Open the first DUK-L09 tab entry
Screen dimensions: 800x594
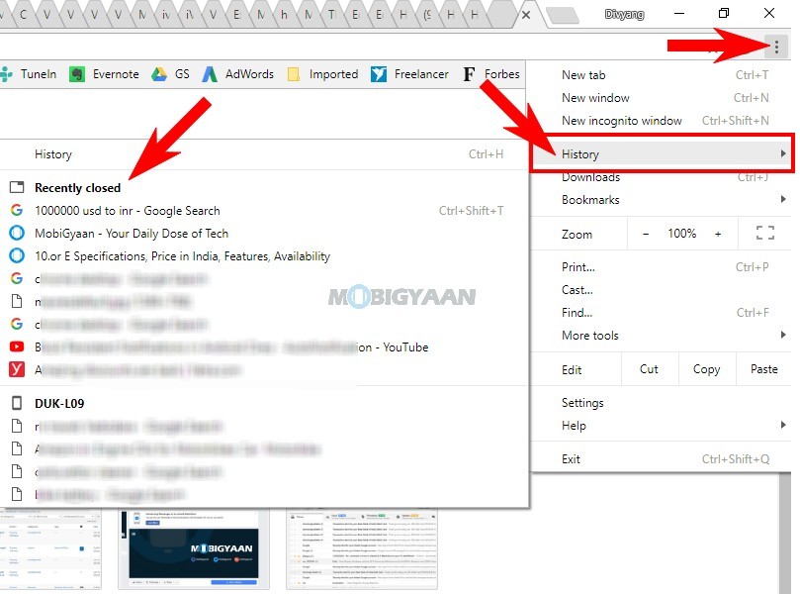click(264, 426)
